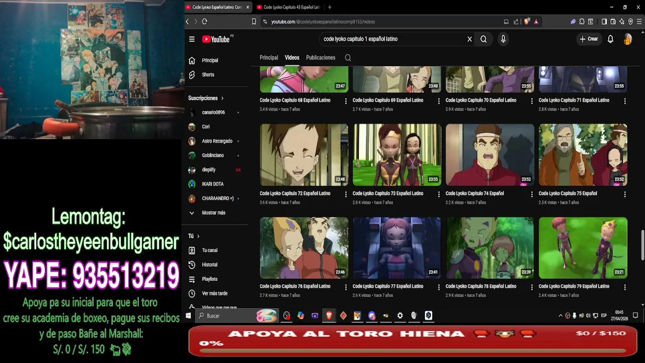Viewport: 645px width, 363px height.
Task: Go back in browser history
Action: tap(187, 21)
